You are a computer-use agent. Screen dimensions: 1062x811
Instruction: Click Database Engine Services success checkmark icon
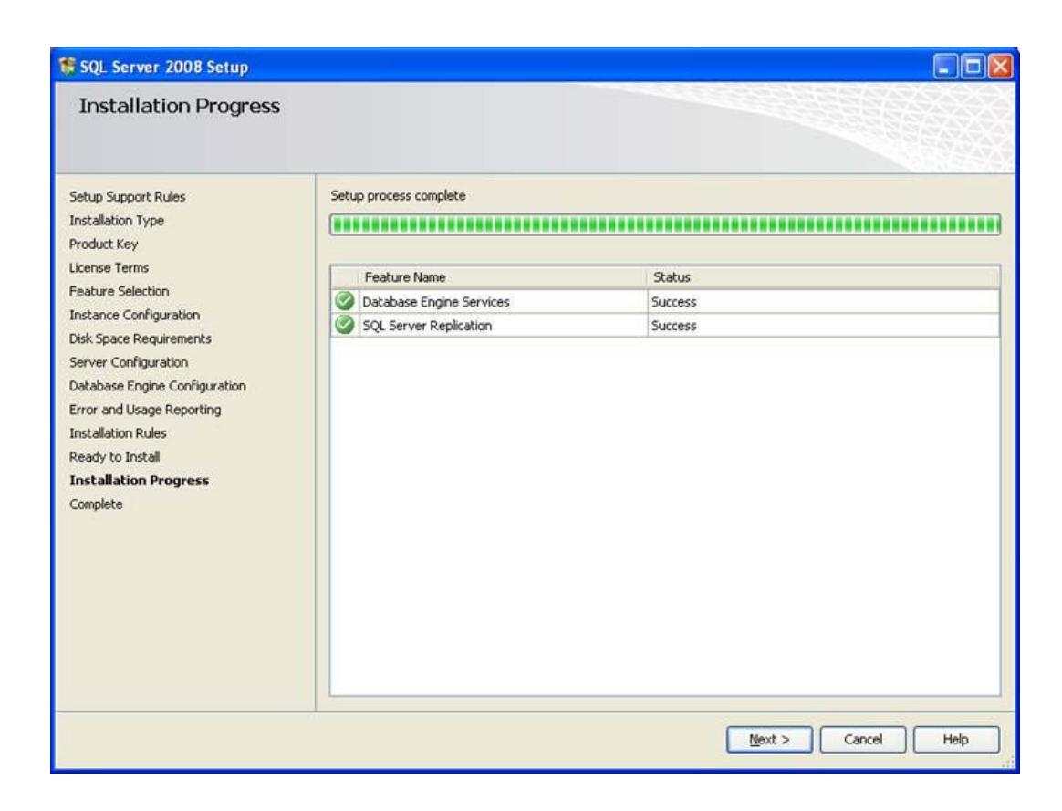tap(345, 300)
